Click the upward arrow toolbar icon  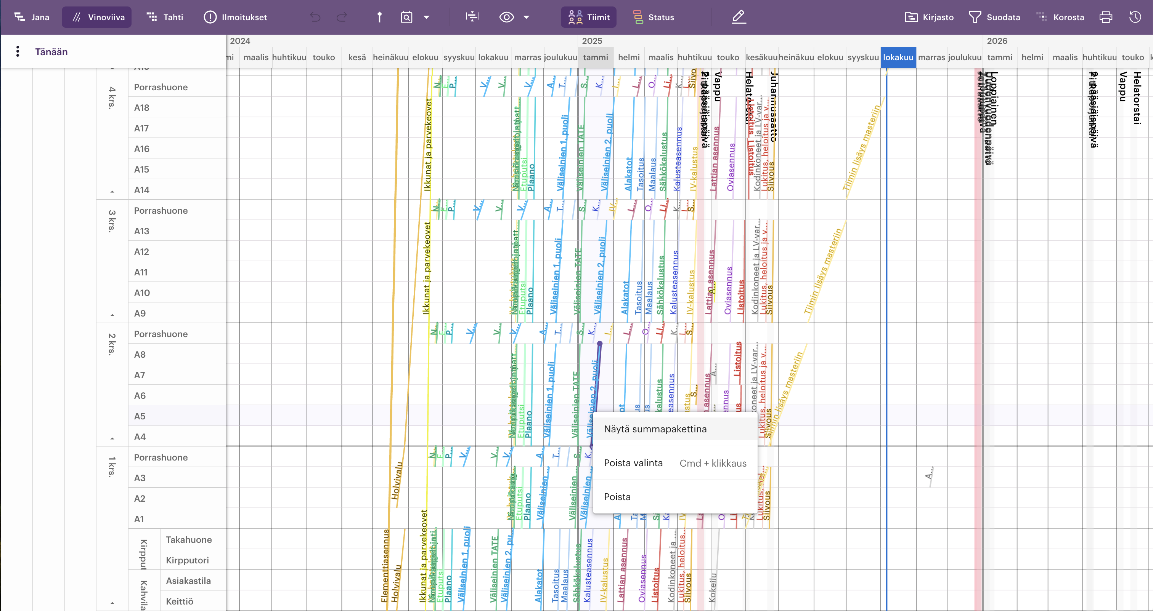point(379,17)
